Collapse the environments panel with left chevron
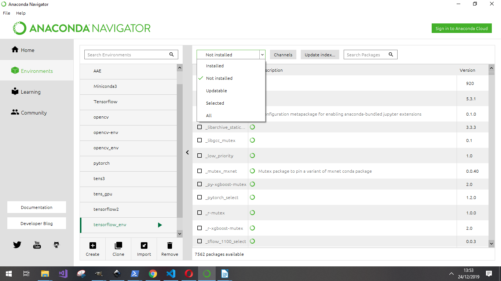 [x=187, y=153]
